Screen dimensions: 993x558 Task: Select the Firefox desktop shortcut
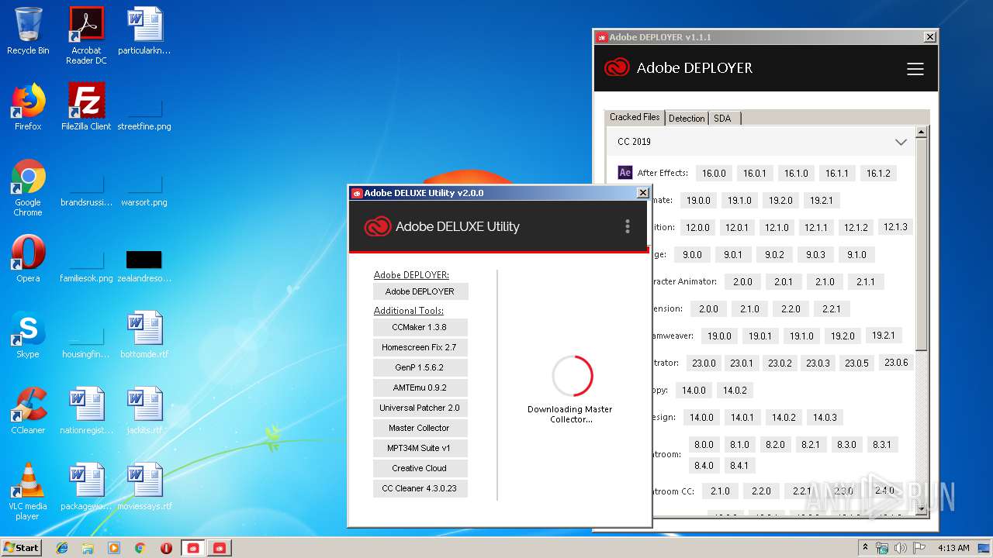click(x=28, y=107)
